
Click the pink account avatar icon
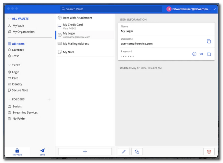pos(169,9)
